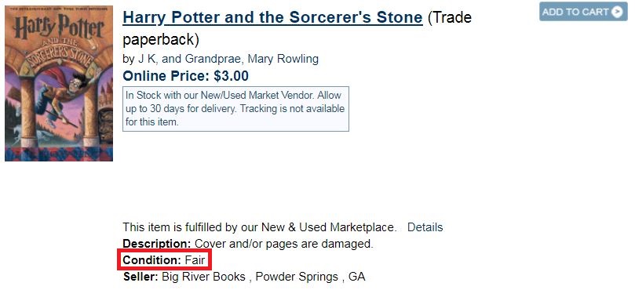The height and width of the screenshot is (290, 635).
Task: Click the Big River Books seller name
Action: pos(204,277)
